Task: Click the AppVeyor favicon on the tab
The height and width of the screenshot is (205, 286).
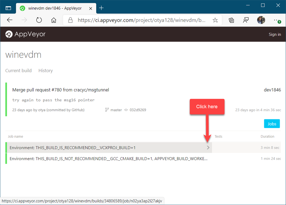Action: [x=22, y=8]
